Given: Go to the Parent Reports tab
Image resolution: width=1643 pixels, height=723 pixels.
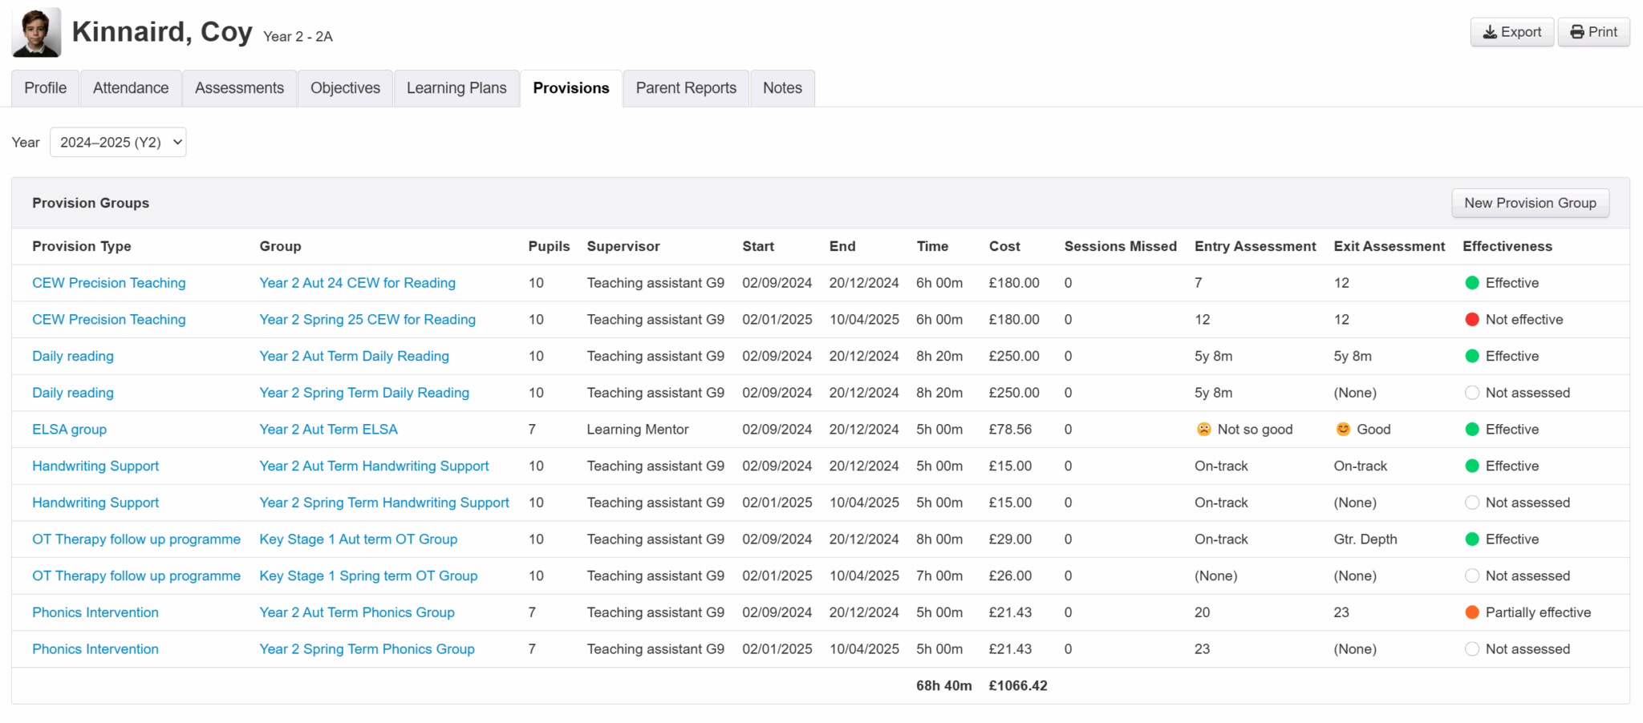Looking at the screenshot, I should 686,88.
